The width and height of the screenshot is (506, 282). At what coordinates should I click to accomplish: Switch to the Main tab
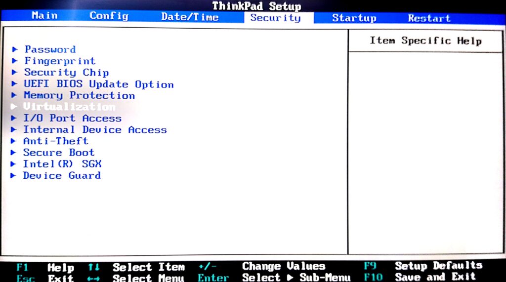coord(44,15)
